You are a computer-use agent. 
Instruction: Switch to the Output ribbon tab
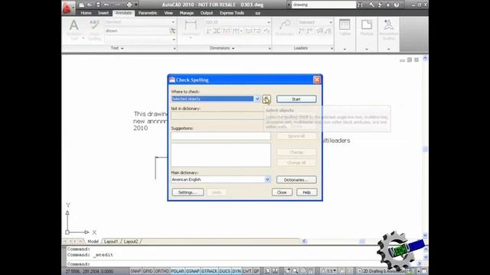pos(207,13)
